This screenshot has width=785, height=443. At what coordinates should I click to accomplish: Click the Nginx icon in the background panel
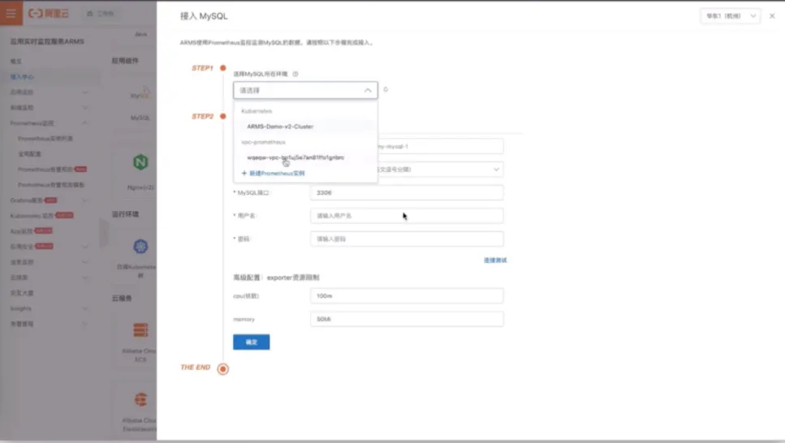click(x=140, y=162)
